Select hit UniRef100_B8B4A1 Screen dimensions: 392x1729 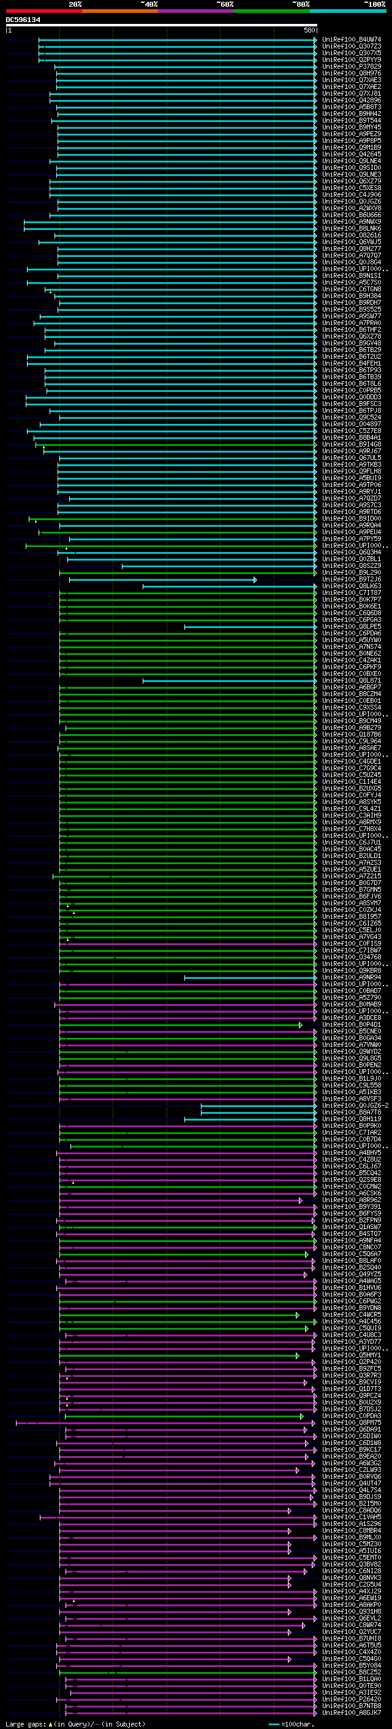(352, 438)
